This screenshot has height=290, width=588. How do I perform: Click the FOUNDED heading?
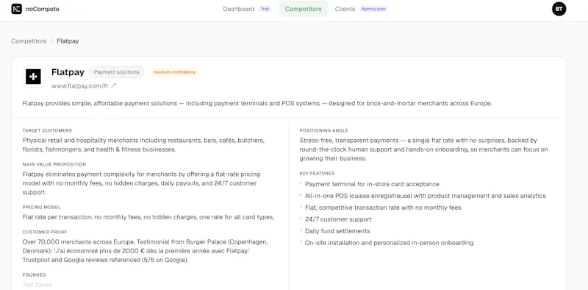coord(34,275)
